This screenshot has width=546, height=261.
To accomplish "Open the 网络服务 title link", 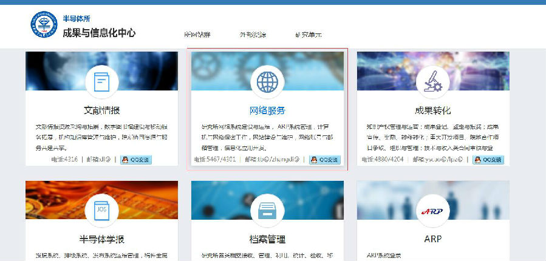I will (267, 110).
